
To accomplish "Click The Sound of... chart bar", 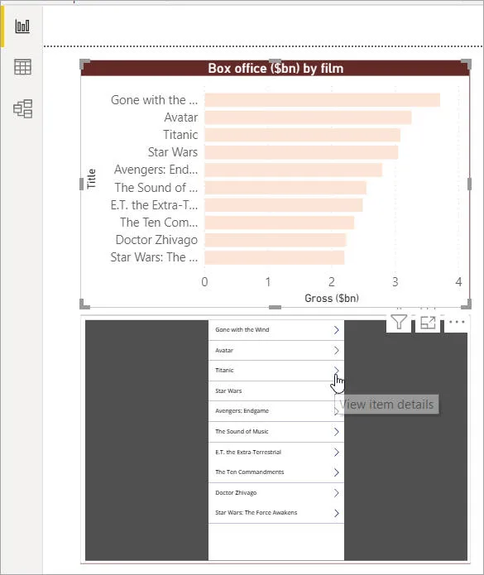I will click(x=285, y=188).
